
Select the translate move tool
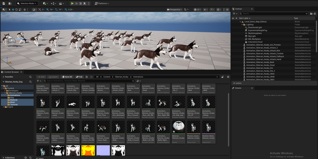[13, 10]
